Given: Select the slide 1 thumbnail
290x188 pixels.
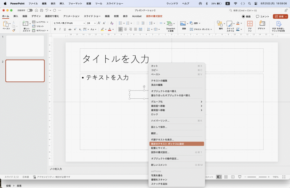Looking at the screenshot, I should point(25,46).
